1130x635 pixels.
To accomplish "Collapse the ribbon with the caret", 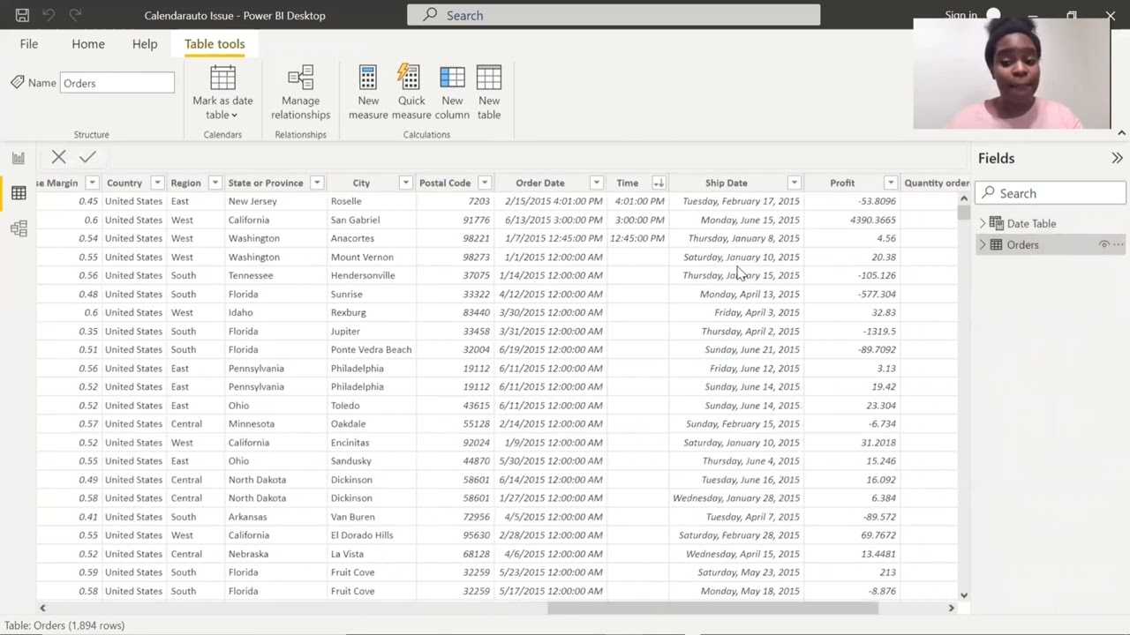I will [1121, 133].
